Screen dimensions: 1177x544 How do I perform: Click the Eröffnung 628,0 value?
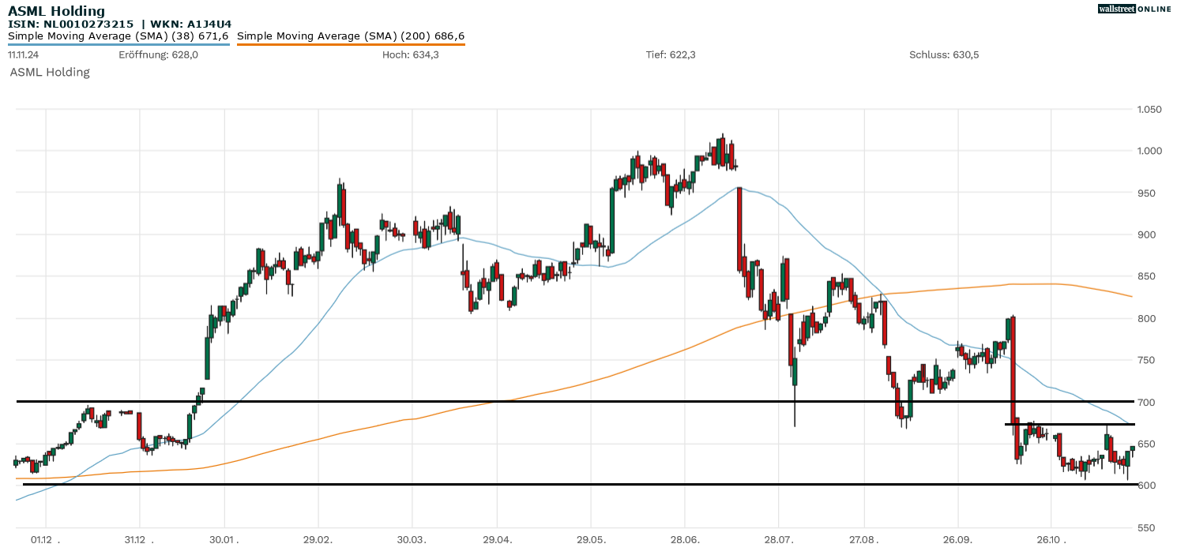(x=158, y=54)
